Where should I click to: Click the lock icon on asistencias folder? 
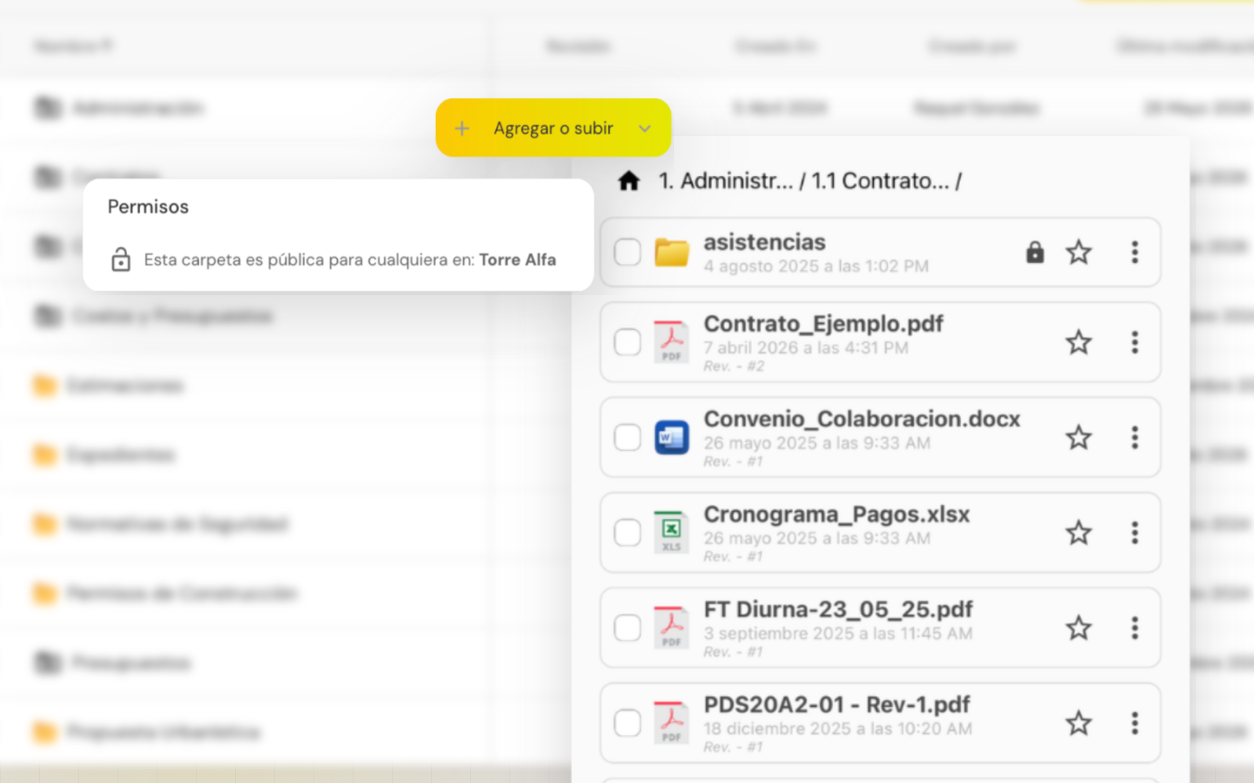(x=1035, y=252)
